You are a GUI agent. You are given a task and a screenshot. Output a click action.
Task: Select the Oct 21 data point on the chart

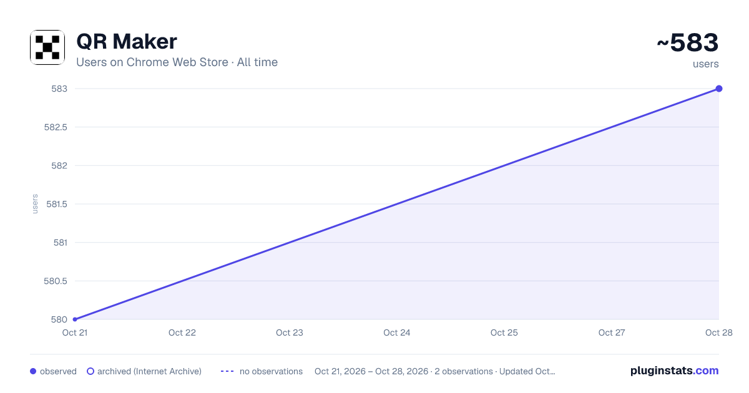pos(75,319)
